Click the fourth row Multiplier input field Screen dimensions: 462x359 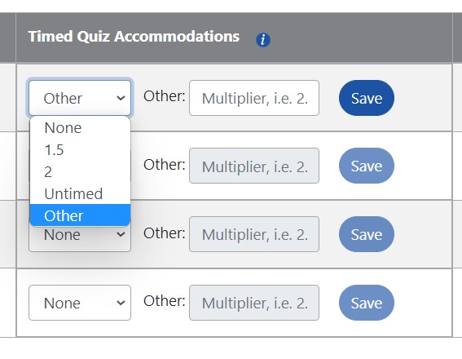[x=254, y=303]
